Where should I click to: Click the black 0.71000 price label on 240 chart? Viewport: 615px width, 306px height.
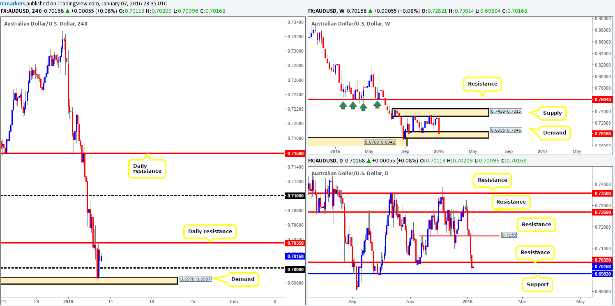294,196
